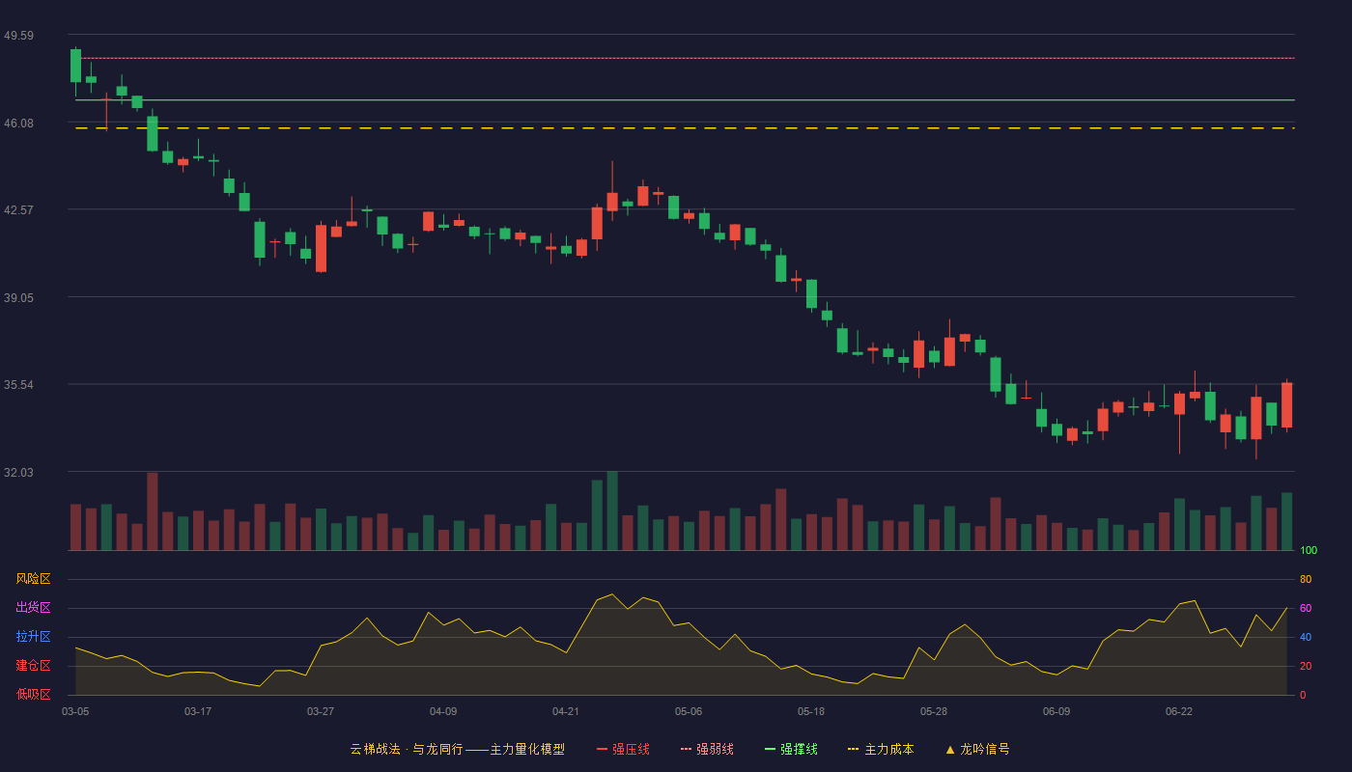The width and height of the screenshot is (1352, 772).
Task: Toggle 龙吟信号 triangle legend item
Action: coord(977,749)
